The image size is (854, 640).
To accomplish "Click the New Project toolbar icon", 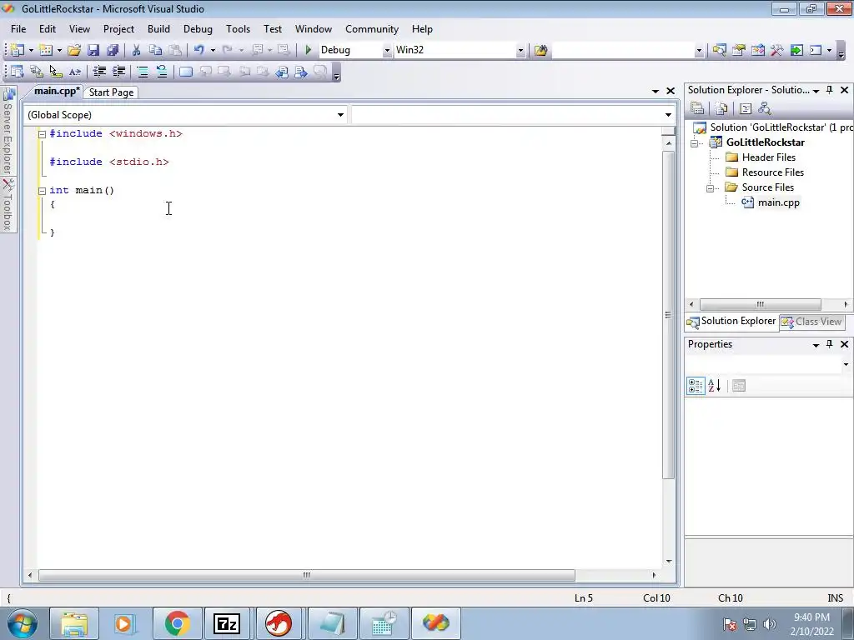I will (x=18, y=50).
